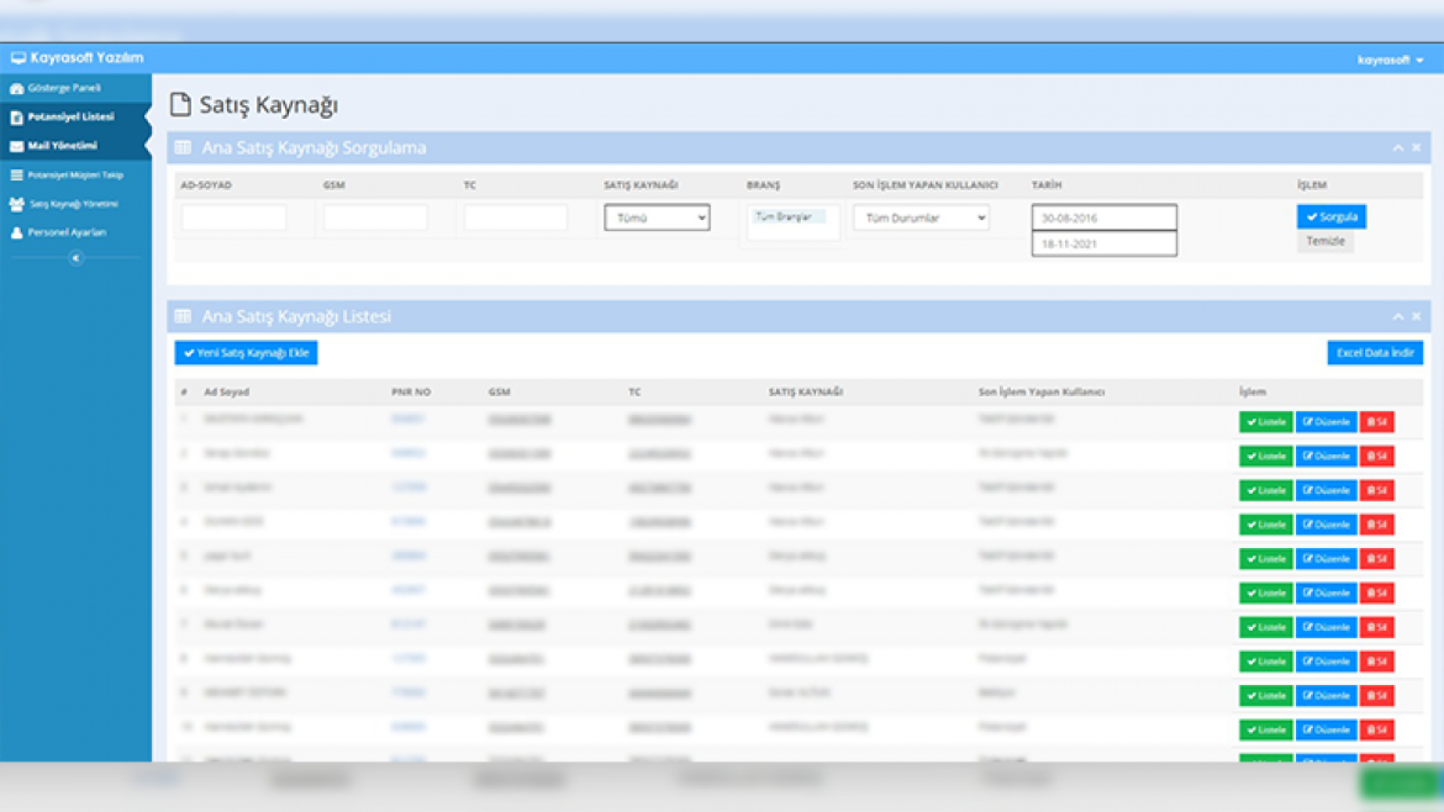
Task: Collapse the Ana Satış Kaynağı Listesi panel
Action: (1397, 317)
